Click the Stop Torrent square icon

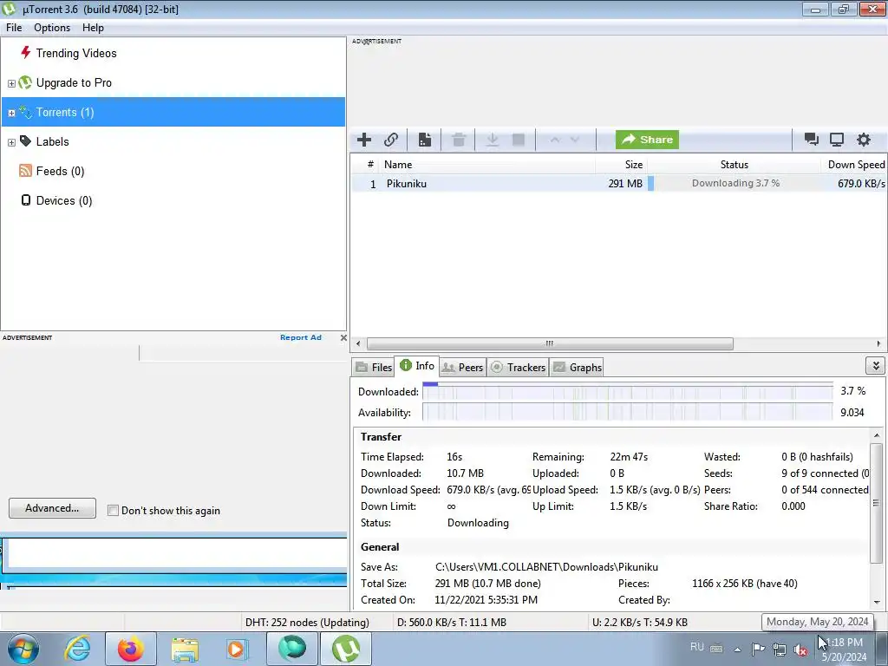click(x=519, y=140)
